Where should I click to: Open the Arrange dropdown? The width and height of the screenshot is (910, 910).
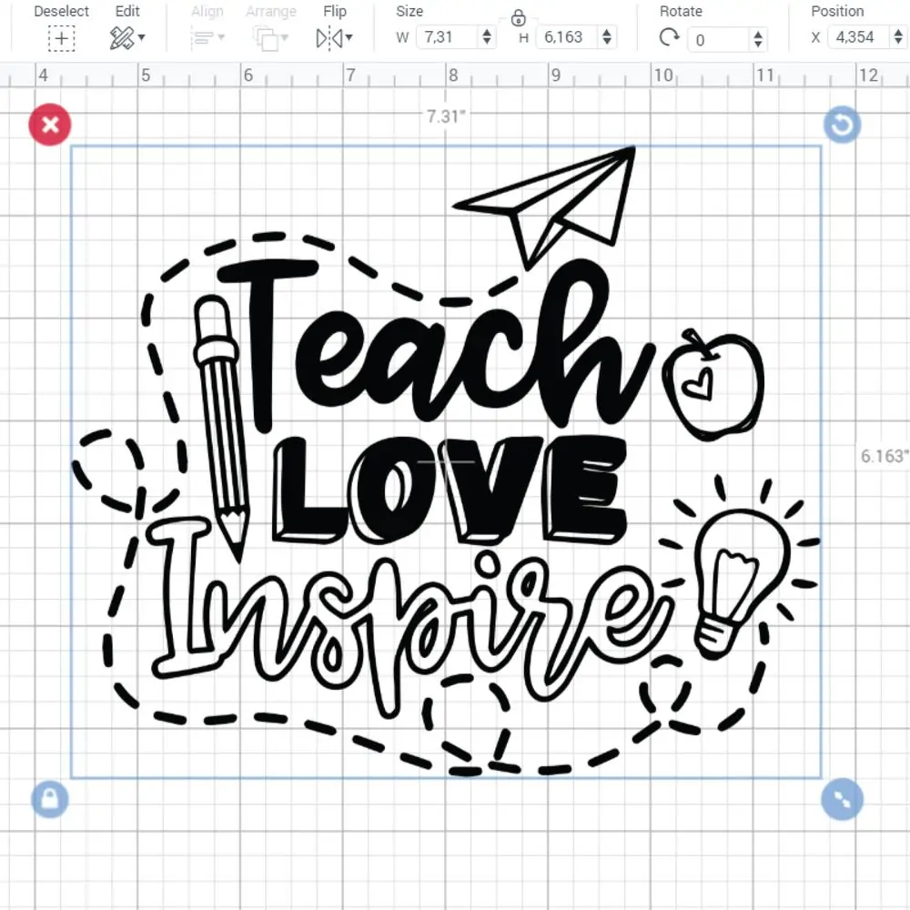[284, 37]
